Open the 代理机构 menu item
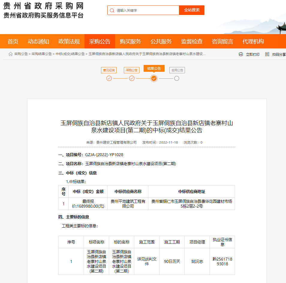 [253, 41]
